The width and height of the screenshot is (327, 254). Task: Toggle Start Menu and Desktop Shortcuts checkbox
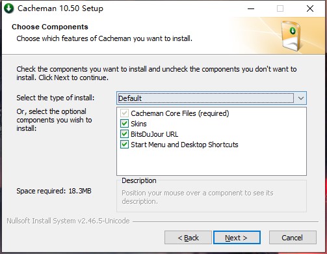click(124, 145)
